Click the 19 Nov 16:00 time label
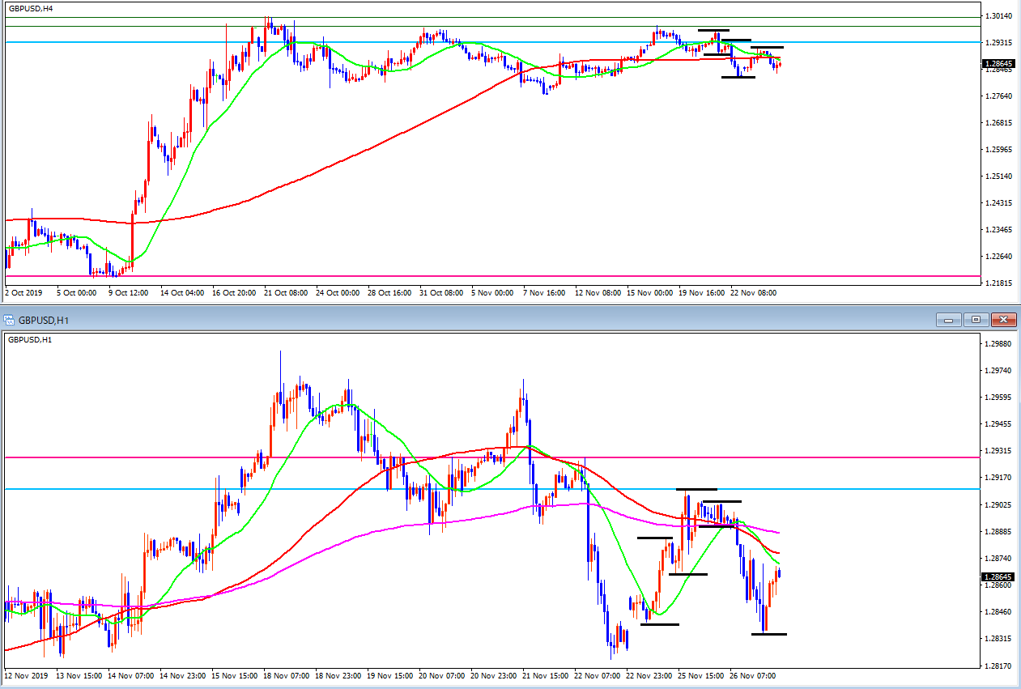This screenshot has width=1021, height=689. (701, 293)
